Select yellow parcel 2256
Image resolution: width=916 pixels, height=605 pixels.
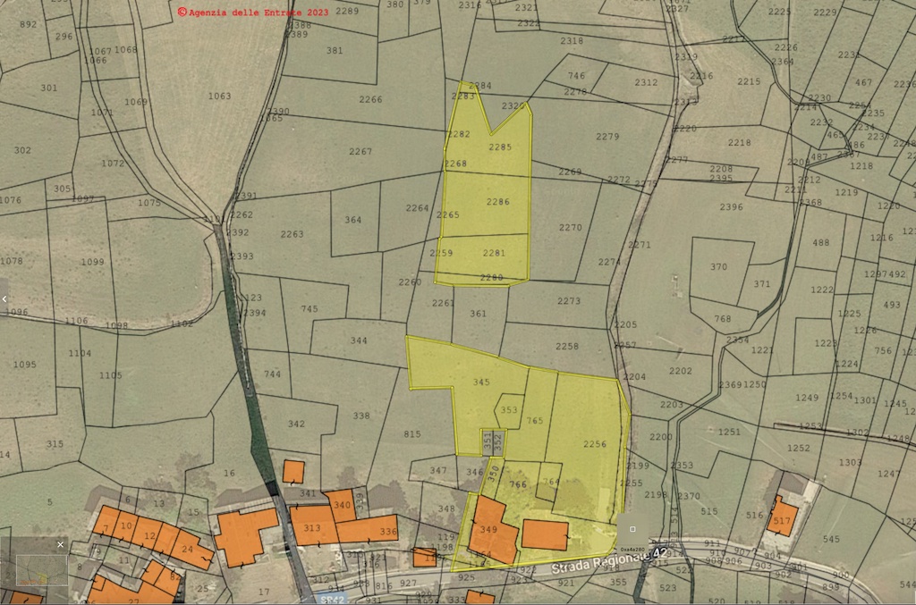tap(594, 444)
